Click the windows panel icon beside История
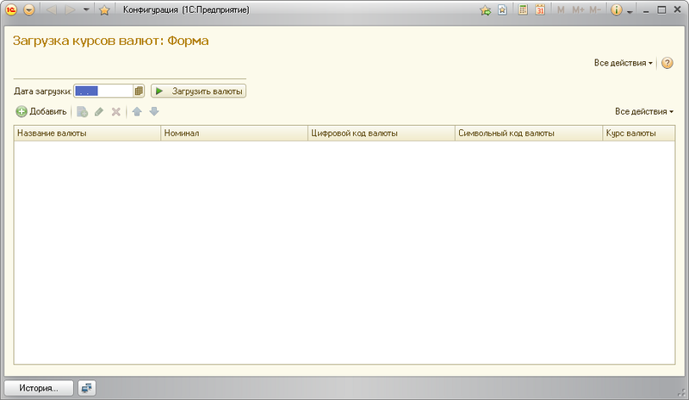This screenshot has height=400, width=689. coord(87,388)
